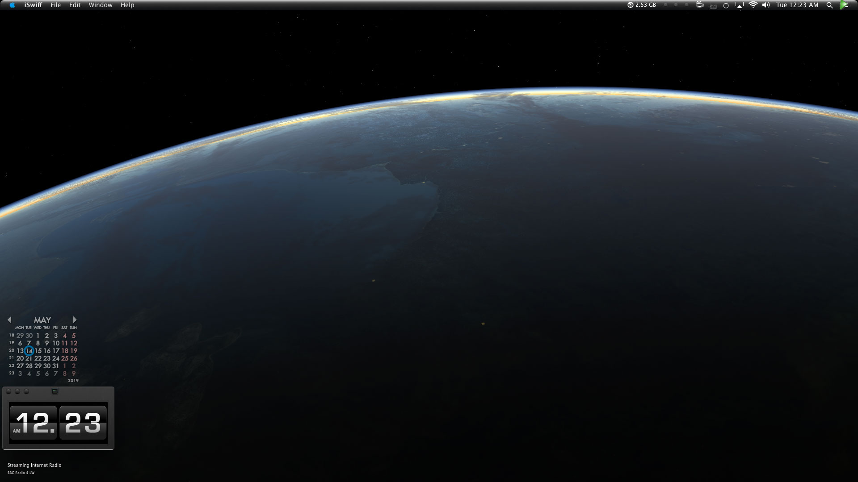Click the minute flap showing 23
This screenshot has width=858, height=482.
(83, 423)
